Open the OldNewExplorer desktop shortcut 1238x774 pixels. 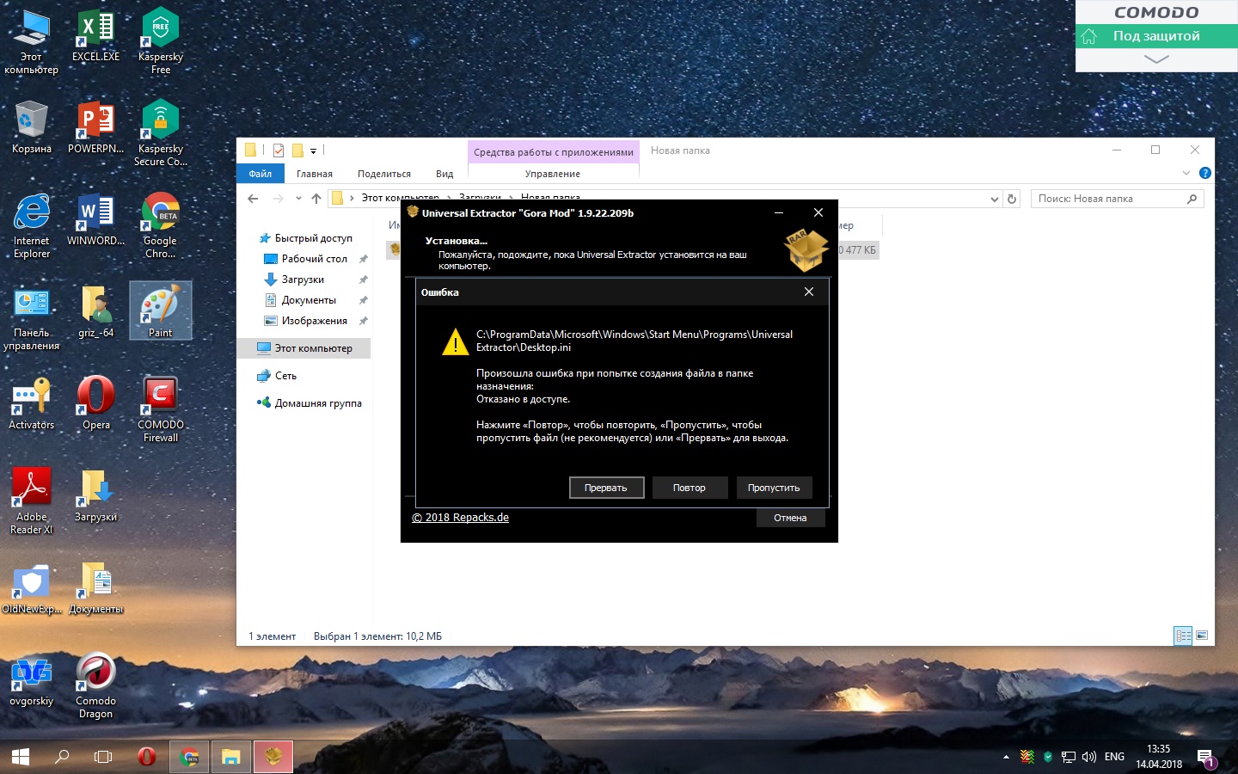click(32, 589)
